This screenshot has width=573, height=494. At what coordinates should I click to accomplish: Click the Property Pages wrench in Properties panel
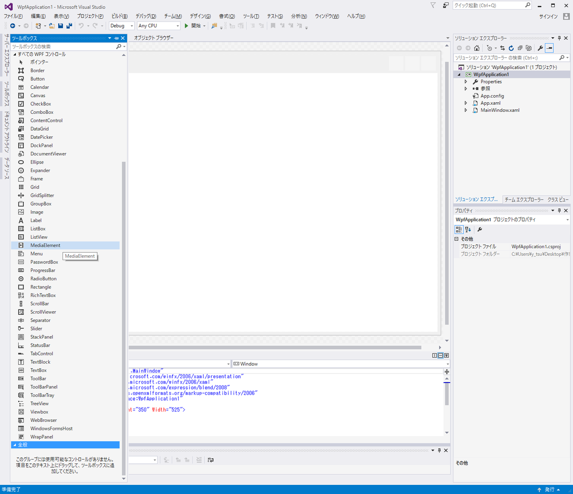pyautogui.click(x=480, y=229)
